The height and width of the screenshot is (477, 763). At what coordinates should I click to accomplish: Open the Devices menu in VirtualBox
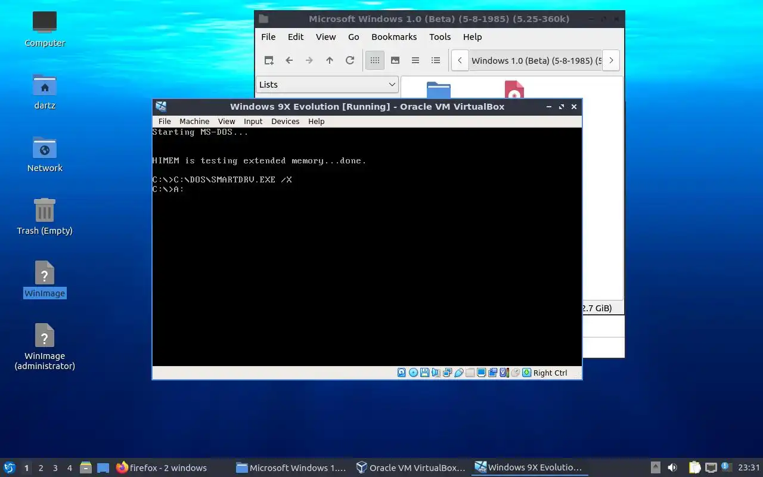pyautogui.click(x=285, y=121)
